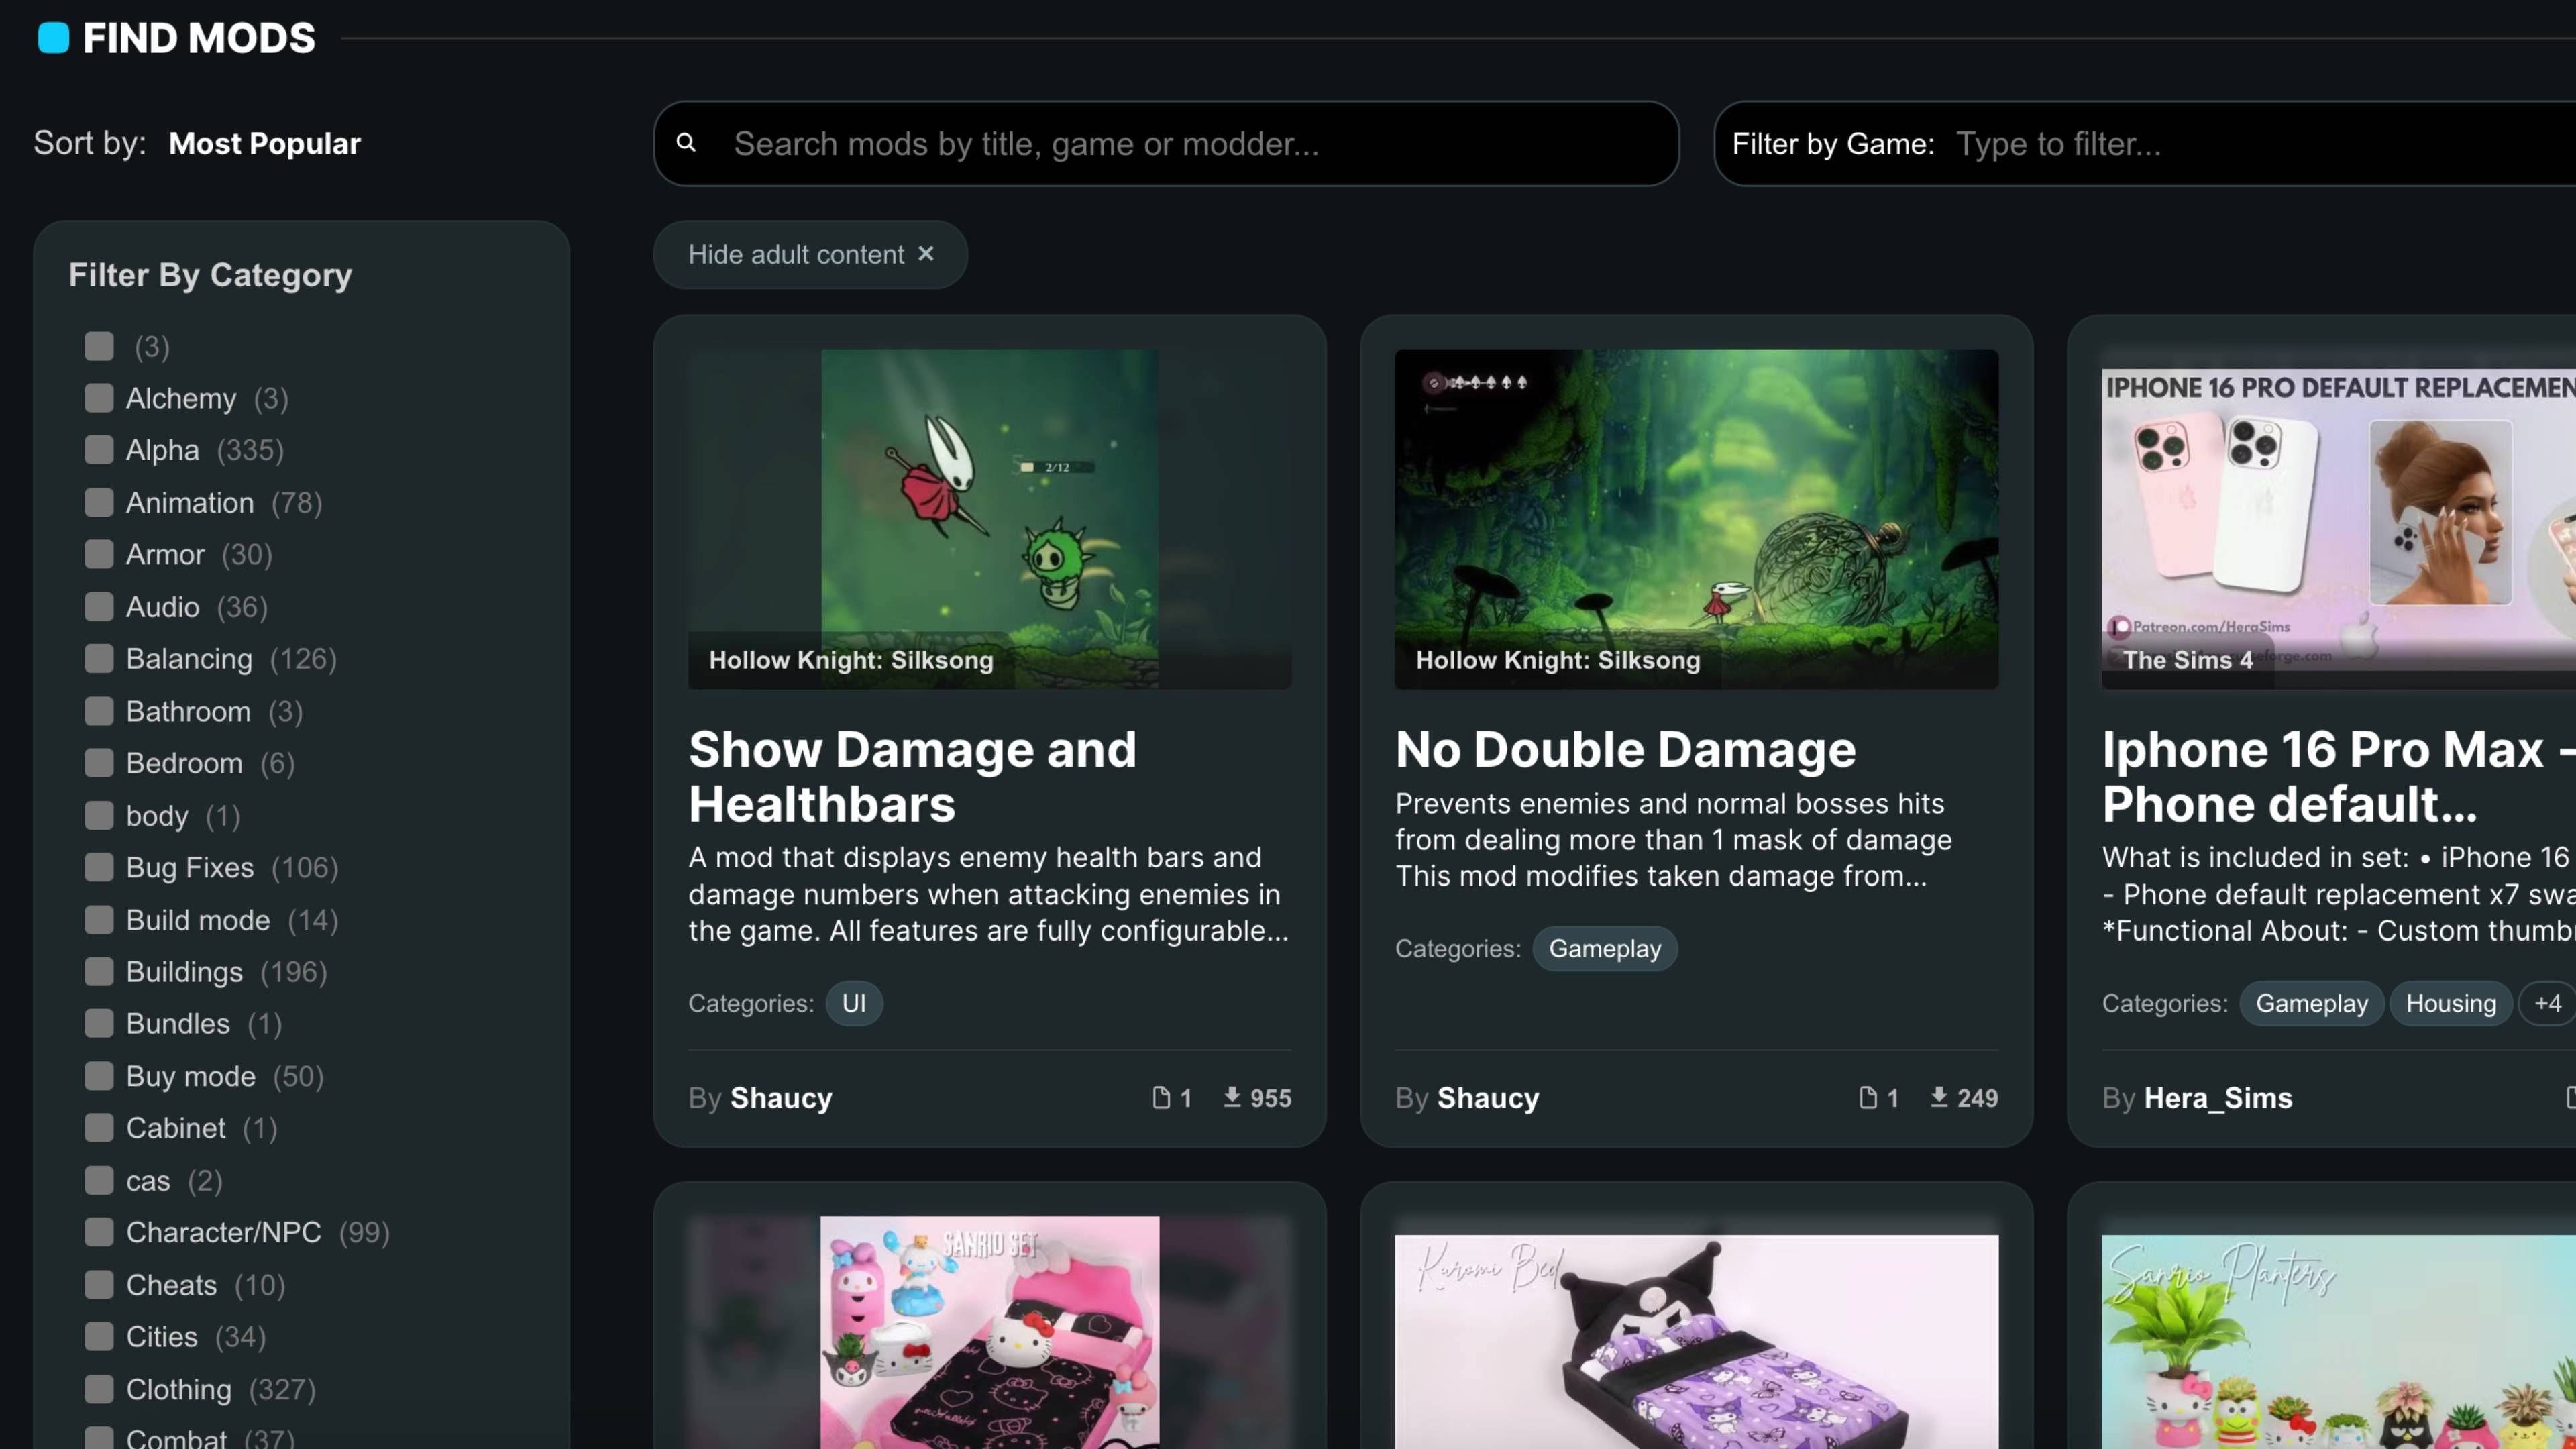Enable the Animation category filter
This screenshot has width=2576, height=1449.
point(99,502)
